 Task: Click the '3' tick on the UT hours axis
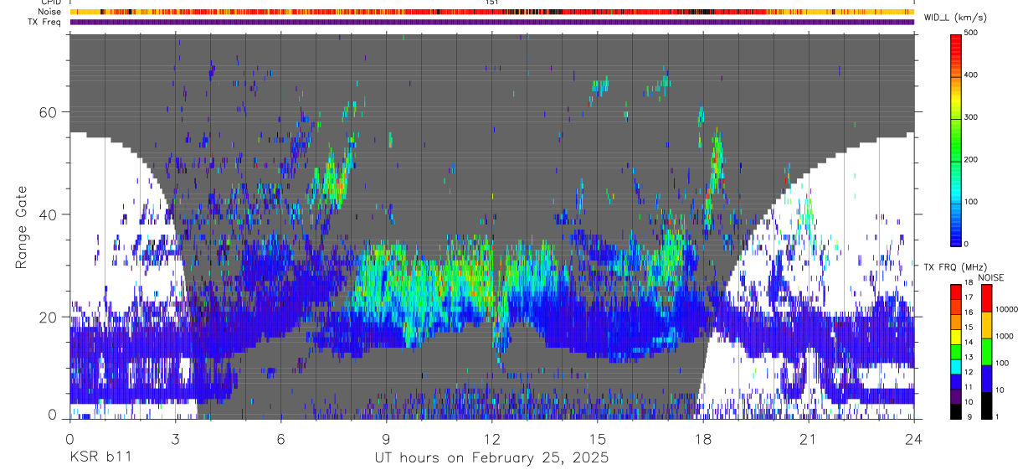click(175, 438)
